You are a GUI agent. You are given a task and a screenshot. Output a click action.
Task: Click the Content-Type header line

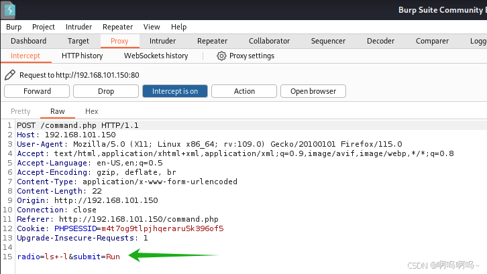click(127, 182)
